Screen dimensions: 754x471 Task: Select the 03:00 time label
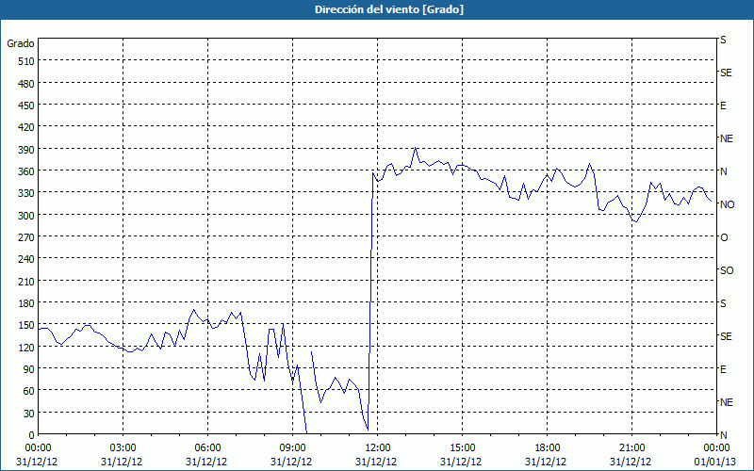click(x=123, y=448)
